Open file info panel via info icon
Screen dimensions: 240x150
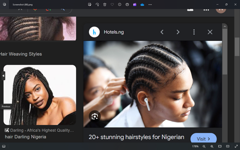(x=120, y=4)
